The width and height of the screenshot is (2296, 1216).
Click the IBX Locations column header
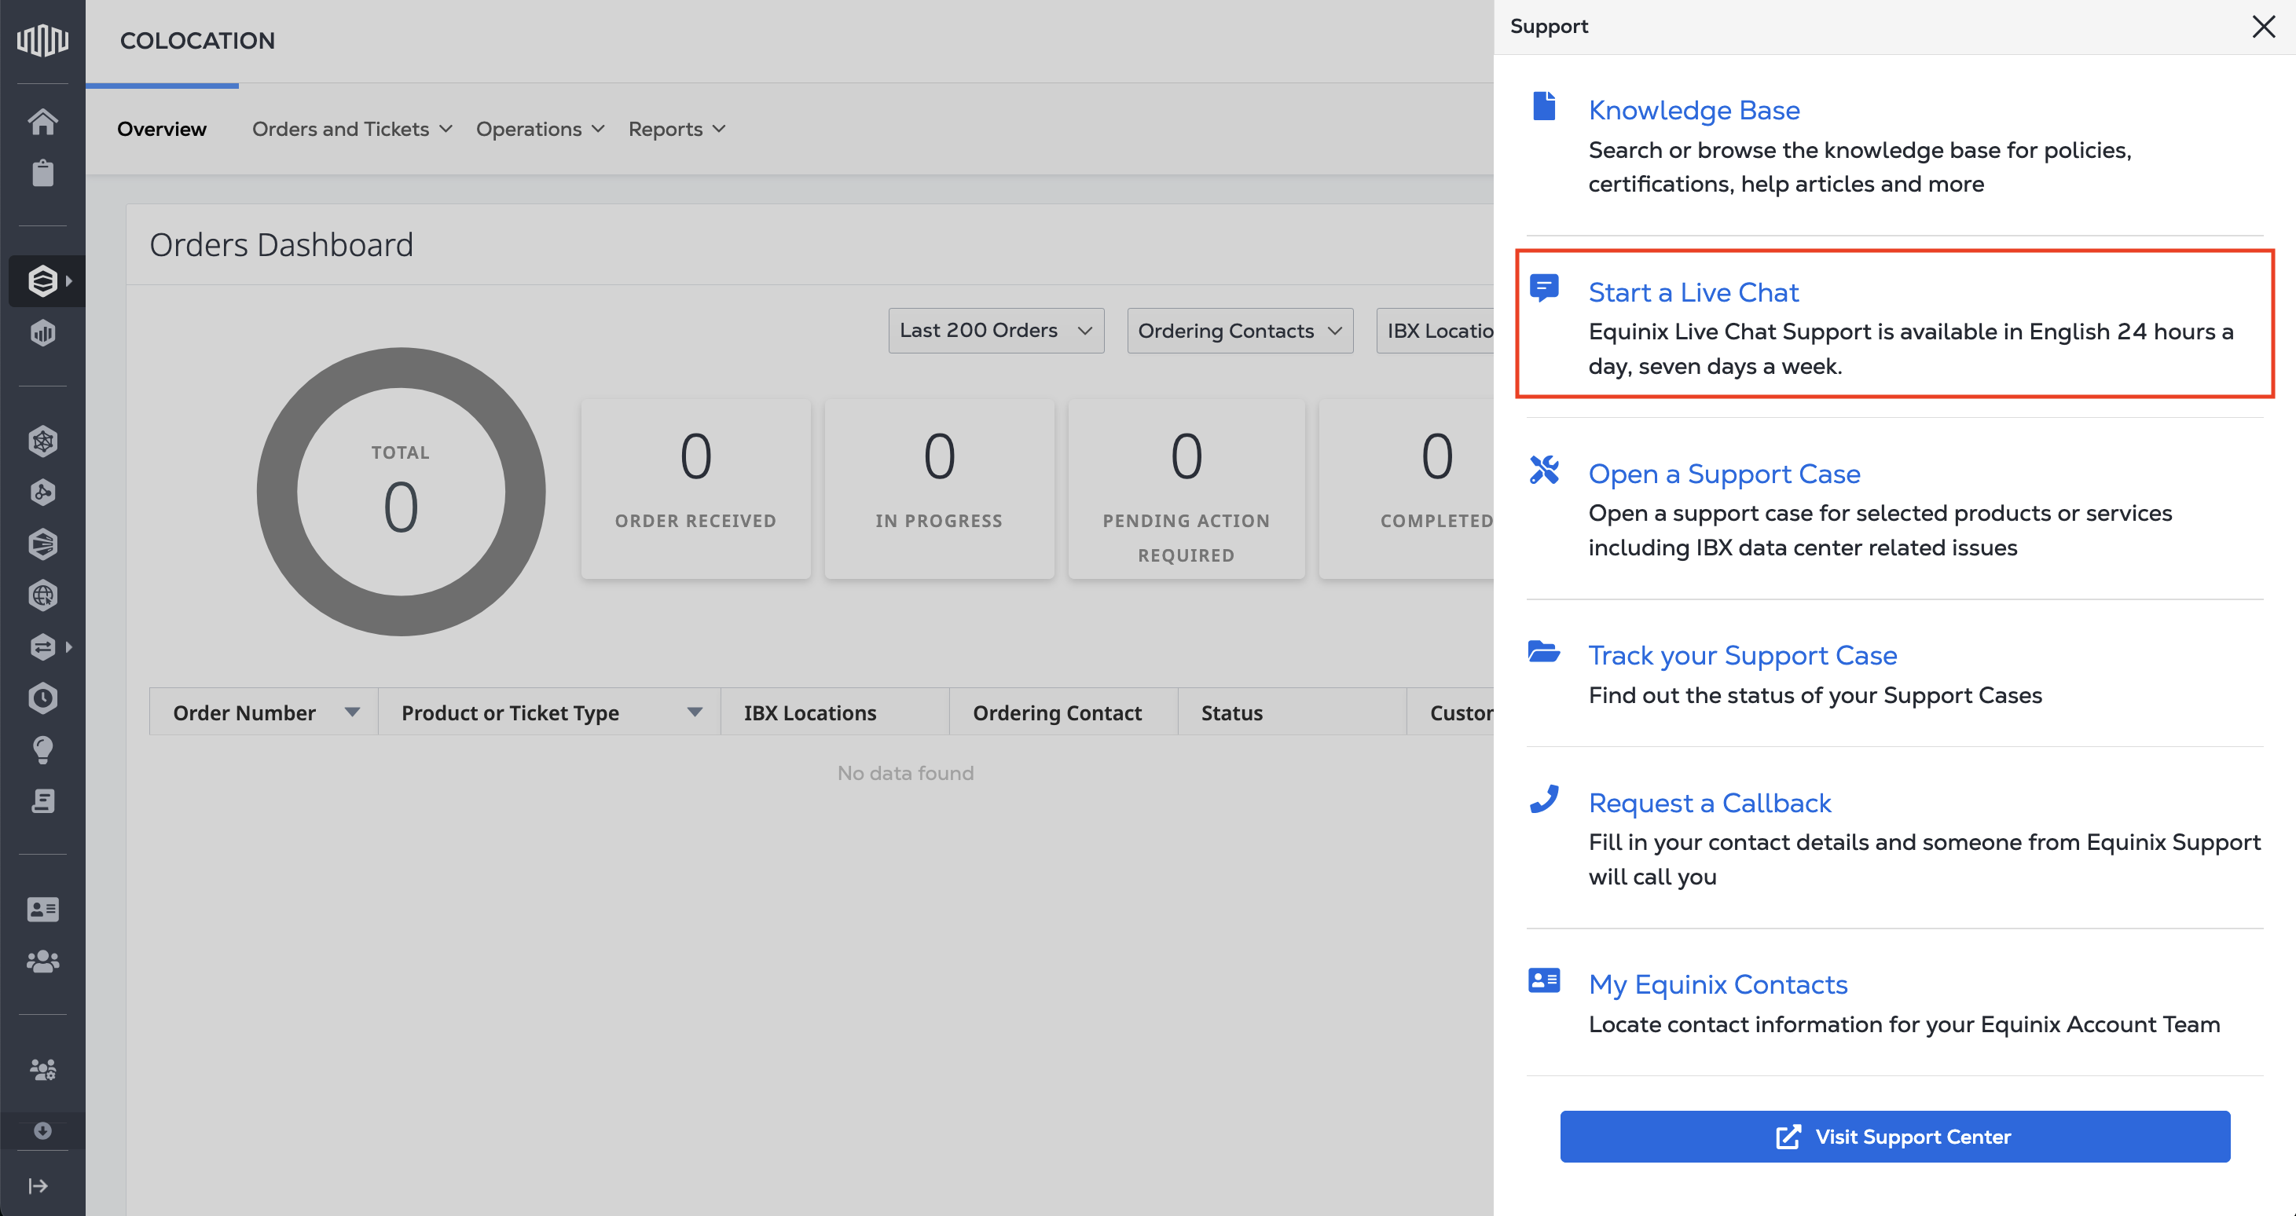pos(834,712)
